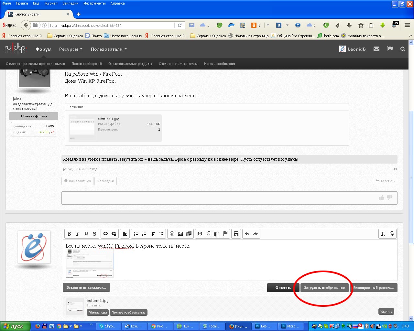Toggle italic formatting in the reply editor
414x331 pixels.
click(x=78, y=234)
